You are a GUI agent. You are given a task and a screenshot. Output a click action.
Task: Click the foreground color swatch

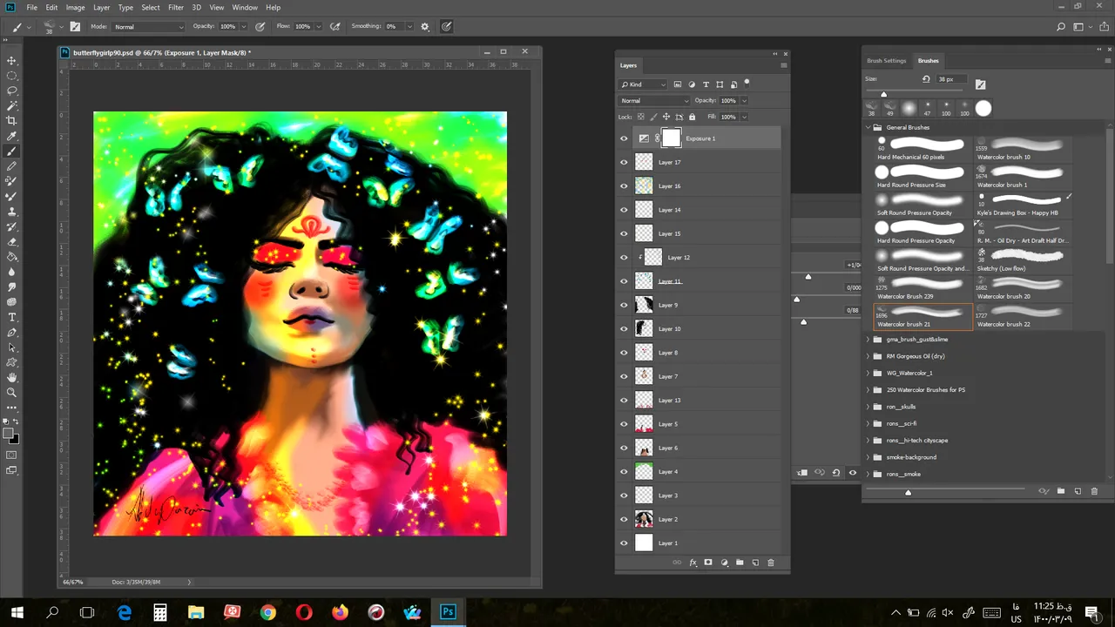tap(9, 433)
